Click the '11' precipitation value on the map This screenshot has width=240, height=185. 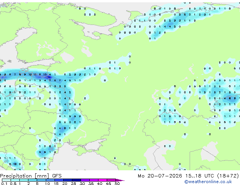(35, 74)
